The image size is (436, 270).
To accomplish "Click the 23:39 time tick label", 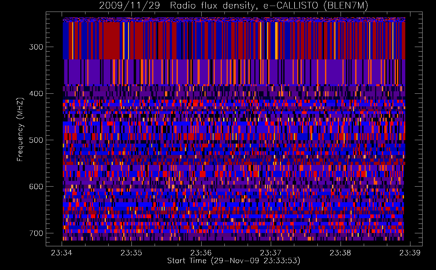I will tap(410, 253).
